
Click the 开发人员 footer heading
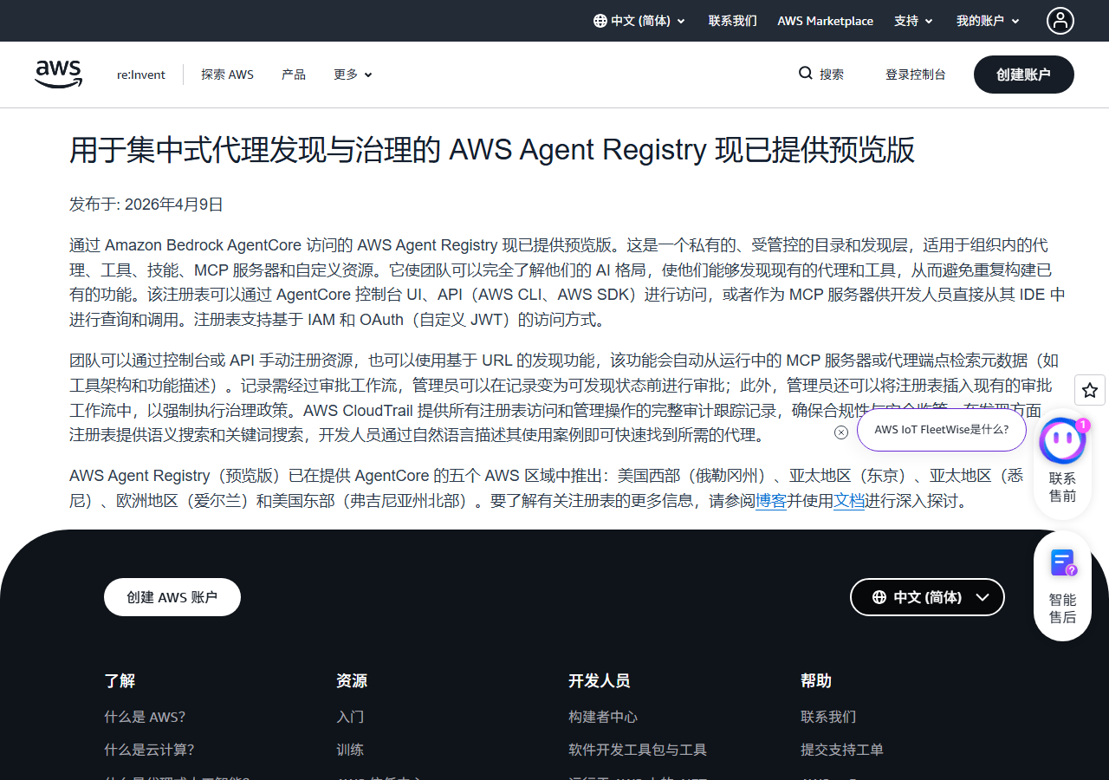tap(599, 680)
